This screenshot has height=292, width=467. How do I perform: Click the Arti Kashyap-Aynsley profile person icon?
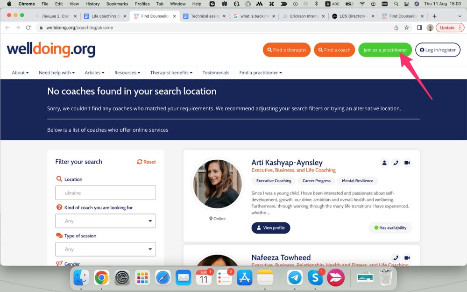pos(384,163)
